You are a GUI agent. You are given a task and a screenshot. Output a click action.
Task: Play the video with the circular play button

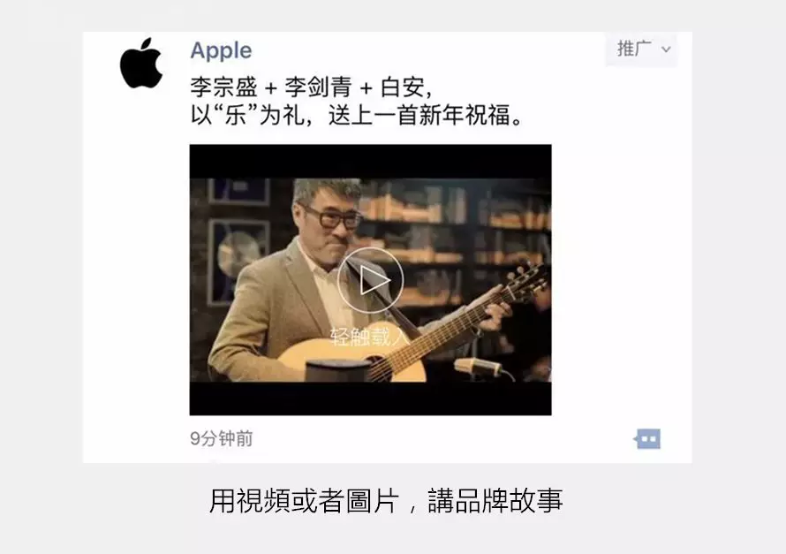click(x=370, y=280)
